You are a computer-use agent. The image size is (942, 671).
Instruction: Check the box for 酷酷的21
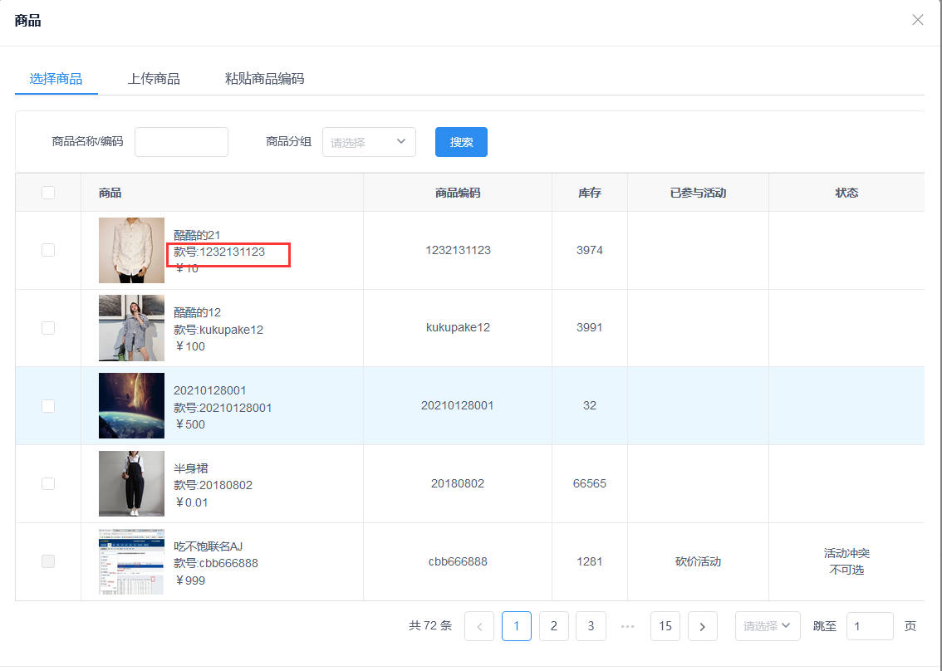point(48,250)
